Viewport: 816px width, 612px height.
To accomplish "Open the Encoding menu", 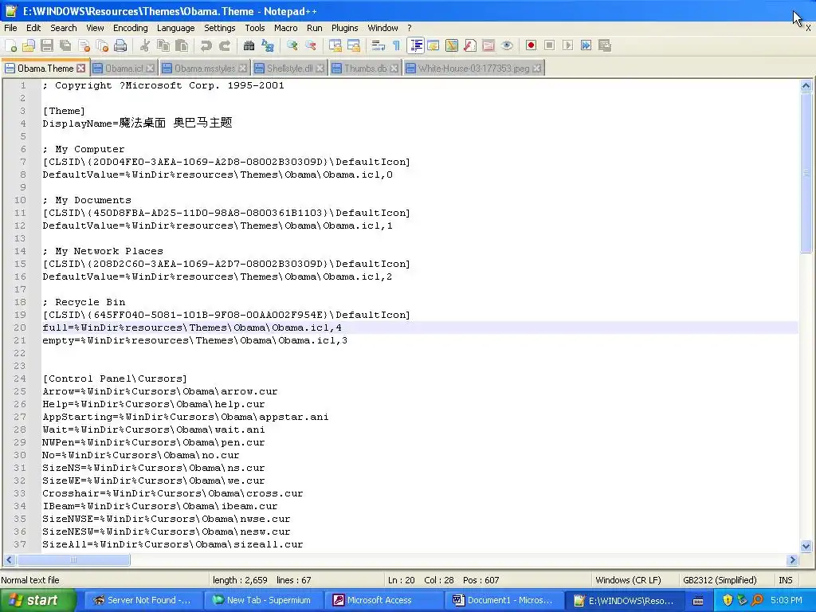I will pos(131,28).
